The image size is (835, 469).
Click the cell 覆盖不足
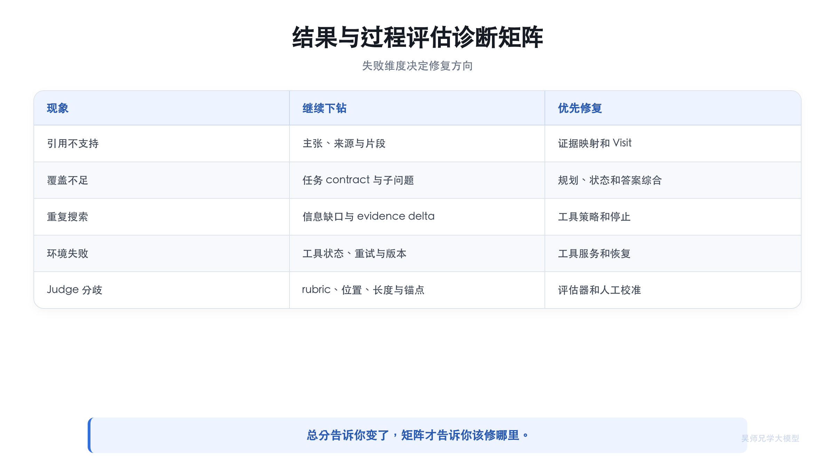162,180
